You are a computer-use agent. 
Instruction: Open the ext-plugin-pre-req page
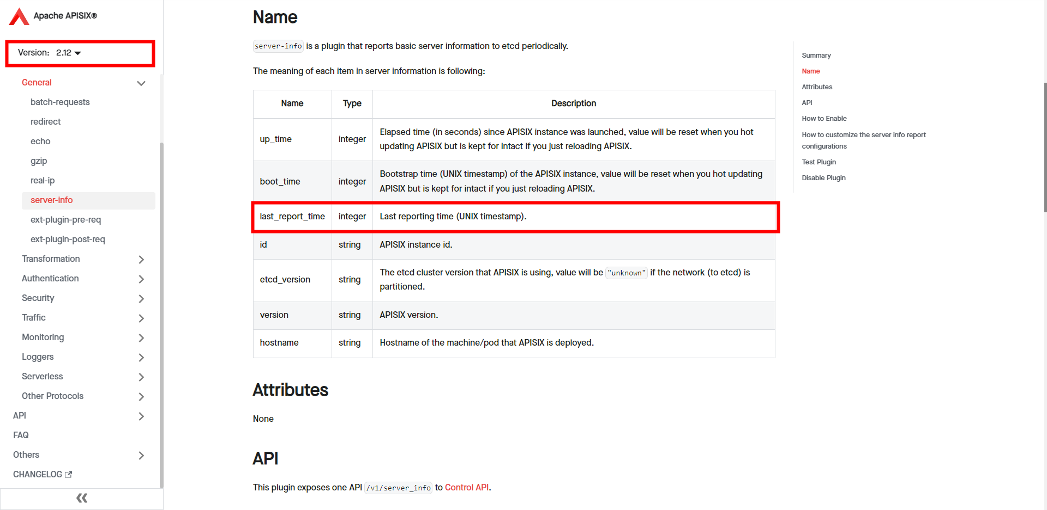coord(65,219)
